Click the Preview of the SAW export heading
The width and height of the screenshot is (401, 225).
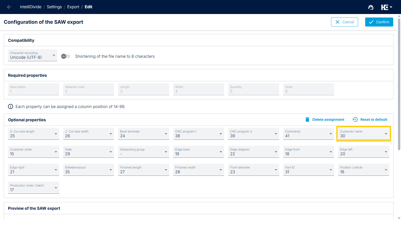coord(34,208)
